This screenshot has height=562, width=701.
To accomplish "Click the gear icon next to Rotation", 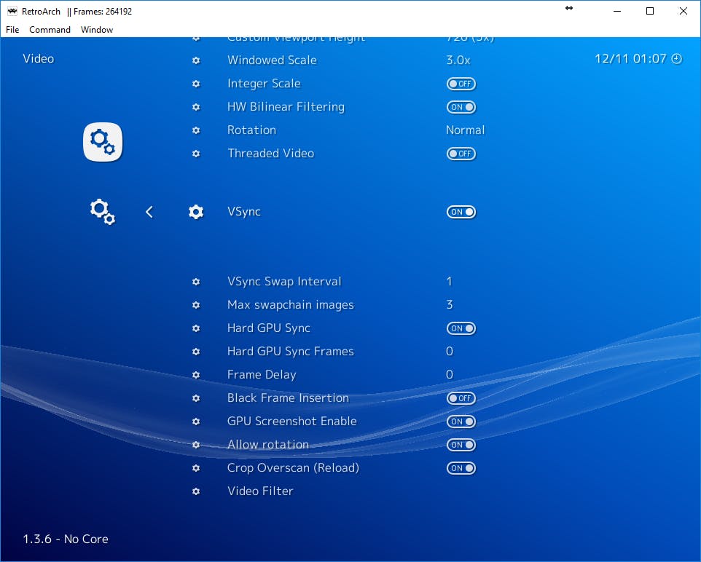I will pos(196,130).
